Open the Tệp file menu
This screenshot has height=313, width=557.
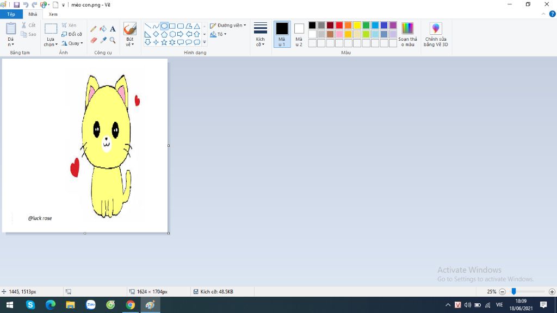pyautogui.click(x=11, y=14)
